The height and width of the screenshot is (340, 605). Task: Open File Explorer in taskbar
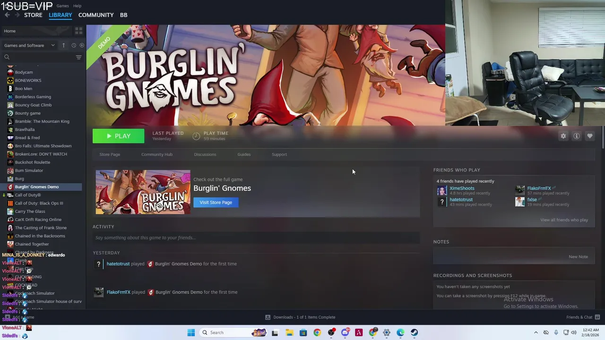point(289,332)
